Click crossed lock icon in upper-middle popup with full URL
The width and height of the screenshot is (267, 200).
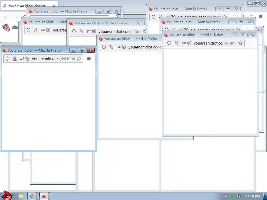coord(81,31)
